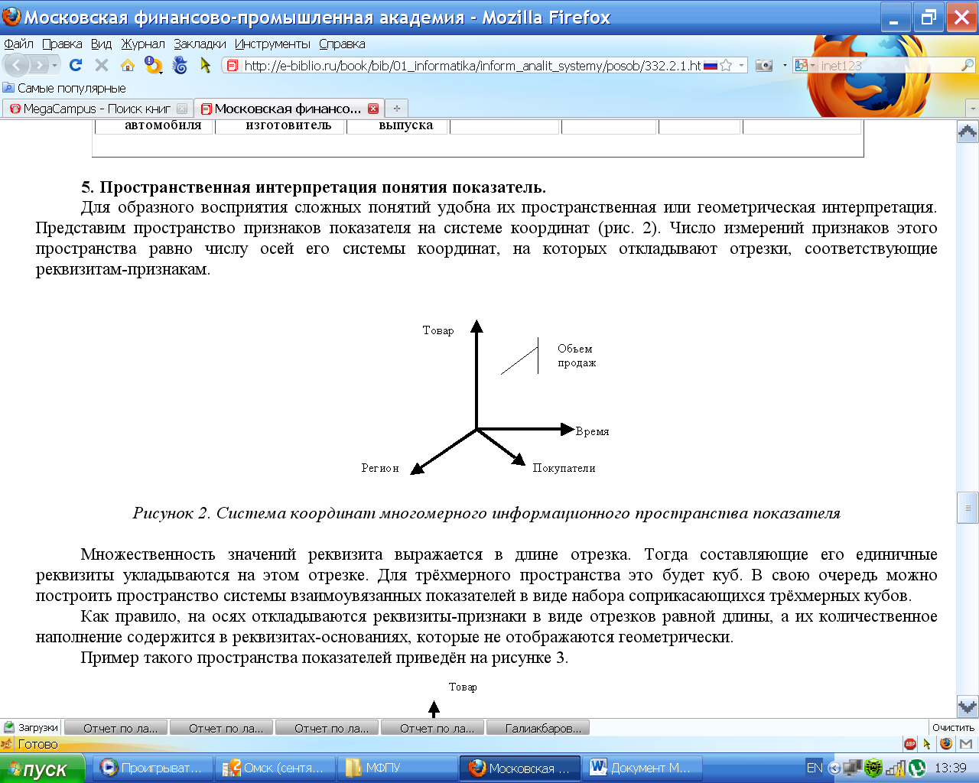This screenshot has height=783, width=979.
Task: Open the second Отчет по ла... download item
Action: click(221, 728)
